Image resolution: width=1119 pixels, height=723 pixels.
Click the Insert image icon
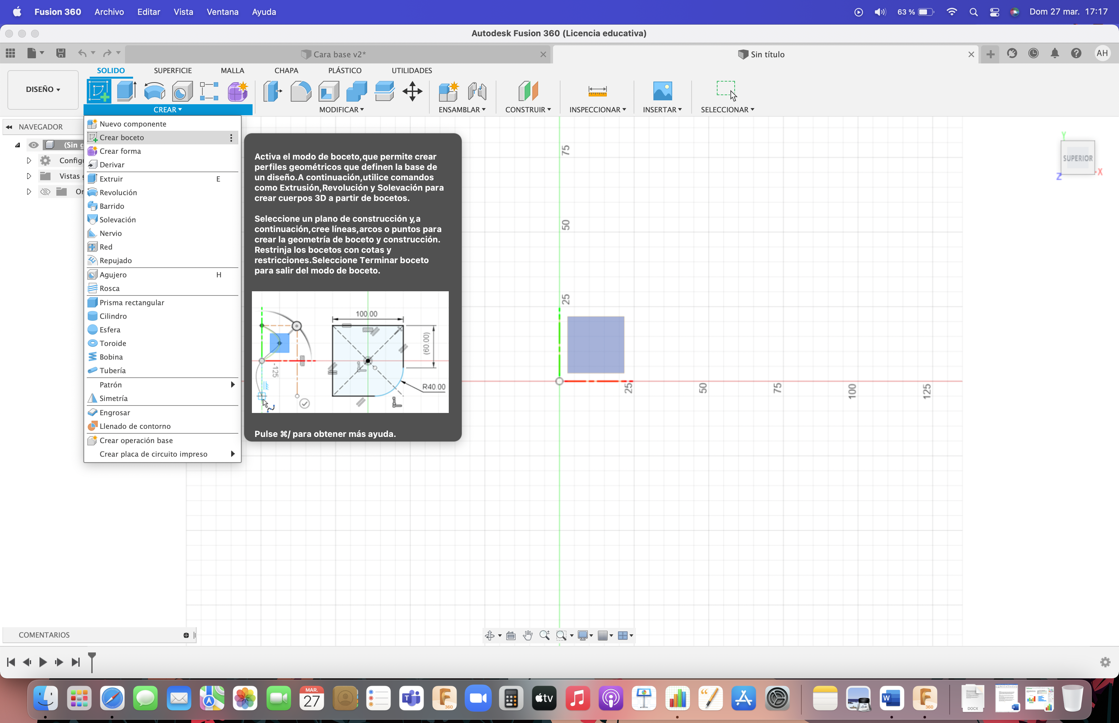662,91
